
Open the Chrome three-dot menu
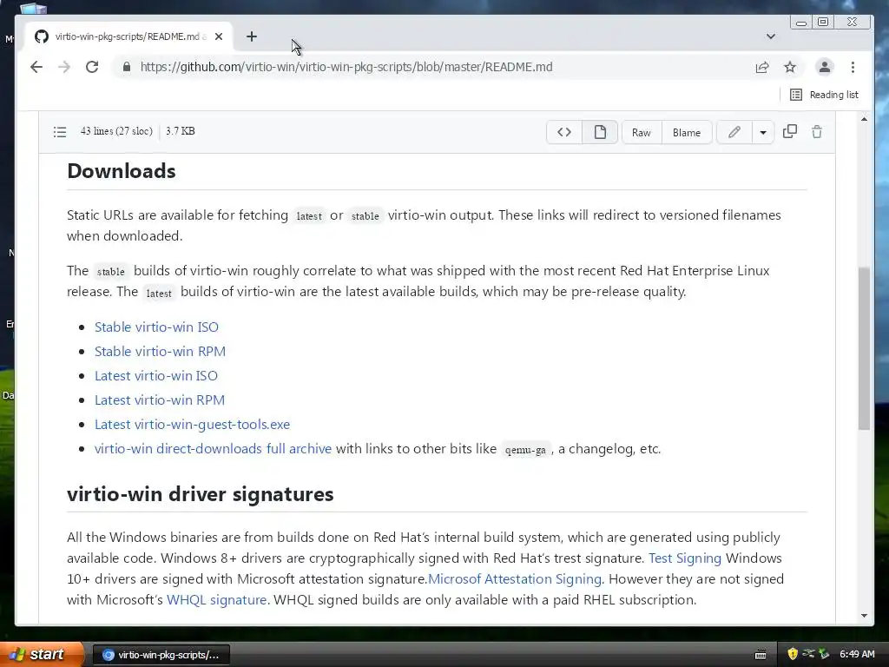click(x=853, y=67)
